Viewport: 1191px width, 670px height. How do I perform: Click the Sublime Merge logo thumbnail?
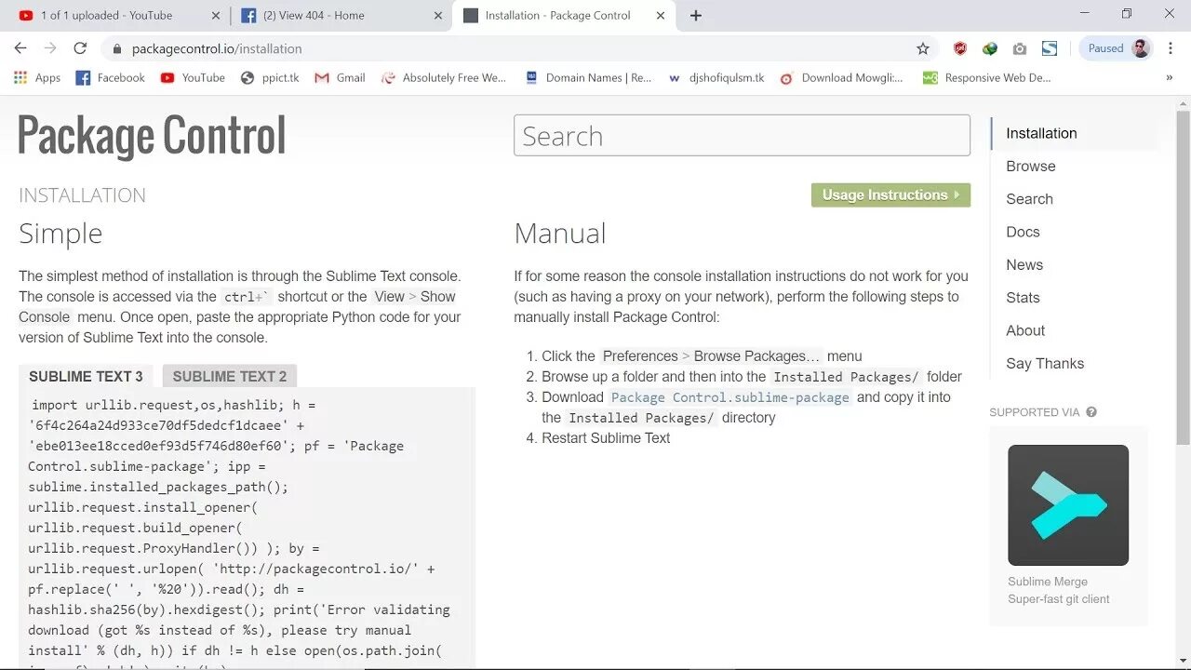tap(1068, 505)
